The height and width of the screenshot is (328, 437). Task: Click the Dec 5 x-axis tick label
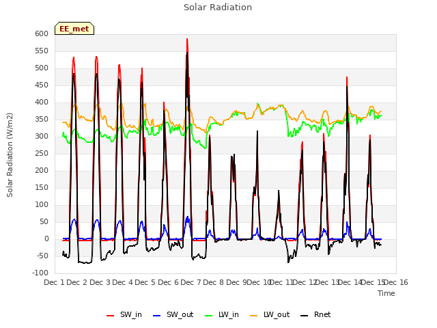145,282
